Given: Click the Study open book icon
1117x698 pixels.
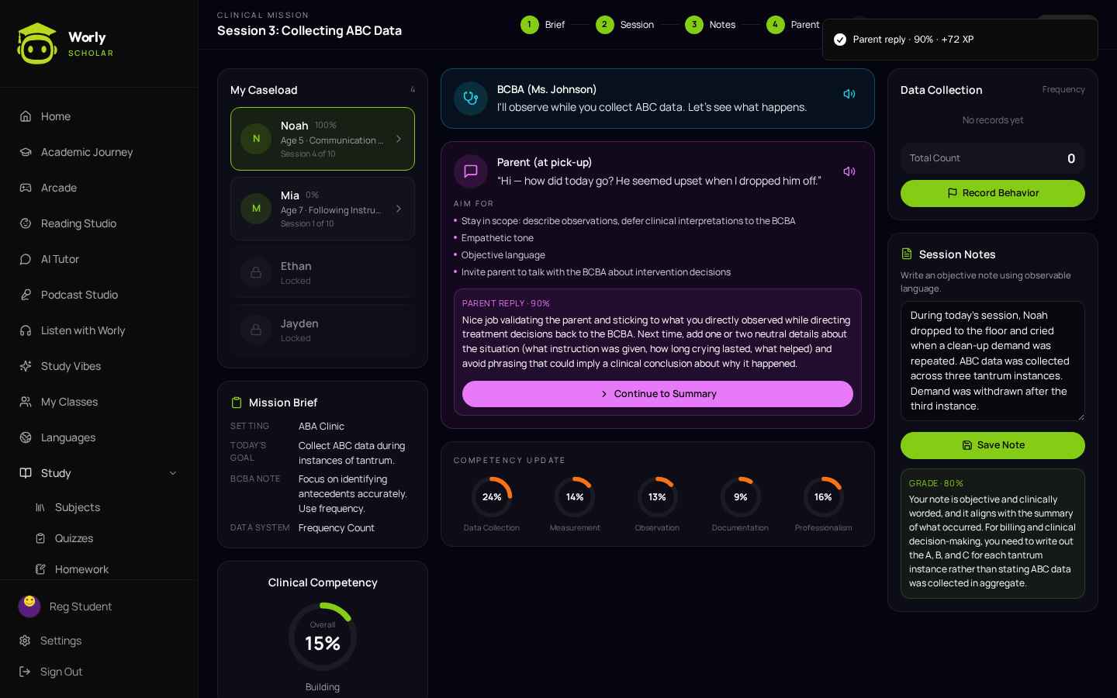Looking at the screenshot, I should 26,473.
